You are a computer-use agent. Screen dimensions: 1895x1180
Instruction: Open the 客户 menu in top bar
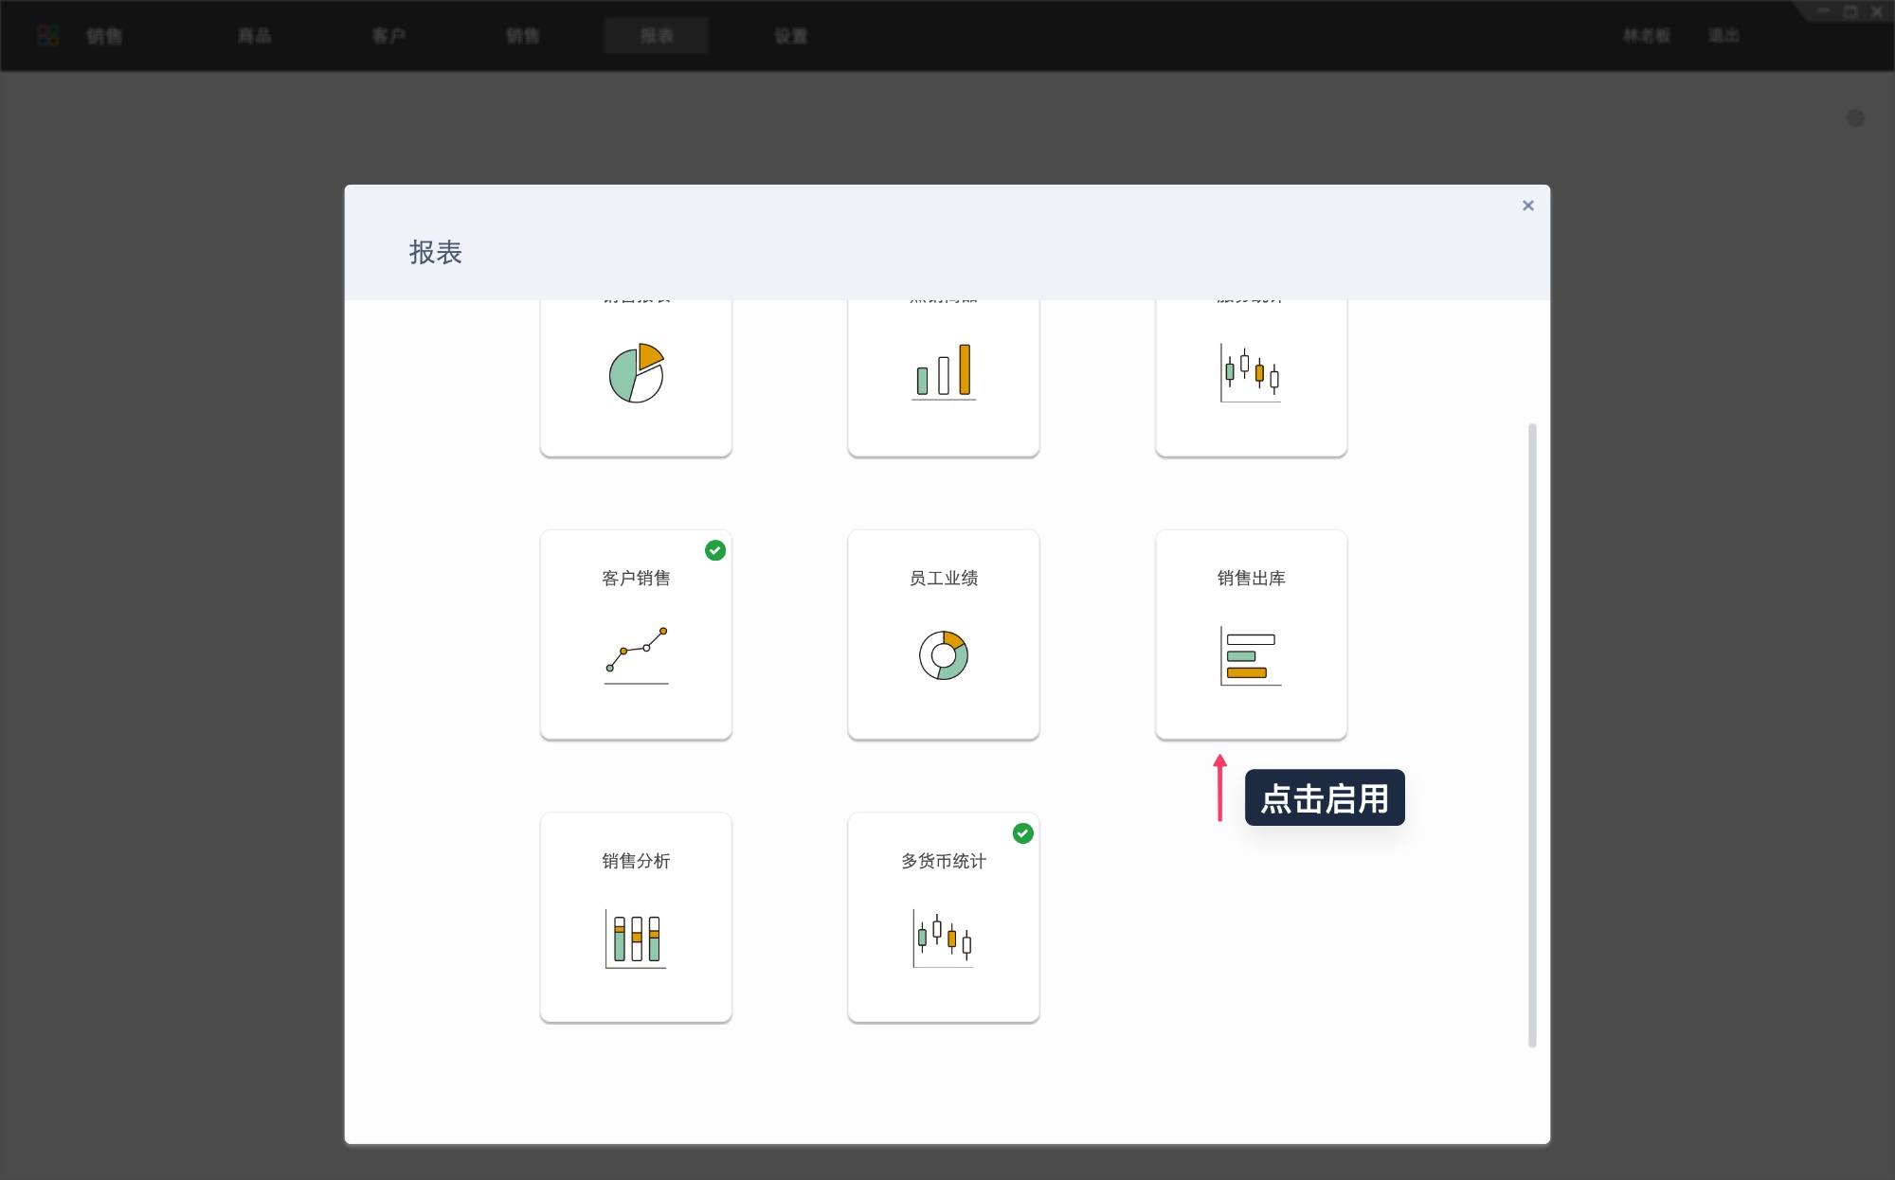click(x=388, y=36)
